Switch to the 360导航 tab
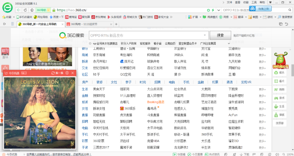The image size is (294, 156). point(41,24)
